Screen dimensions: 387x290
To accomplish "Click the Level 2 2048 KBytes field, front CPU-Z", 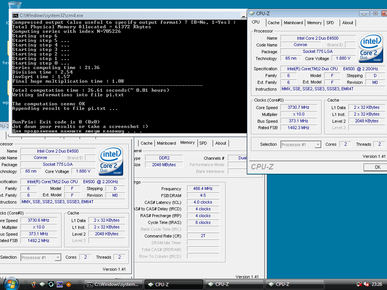I will (367, 121).
